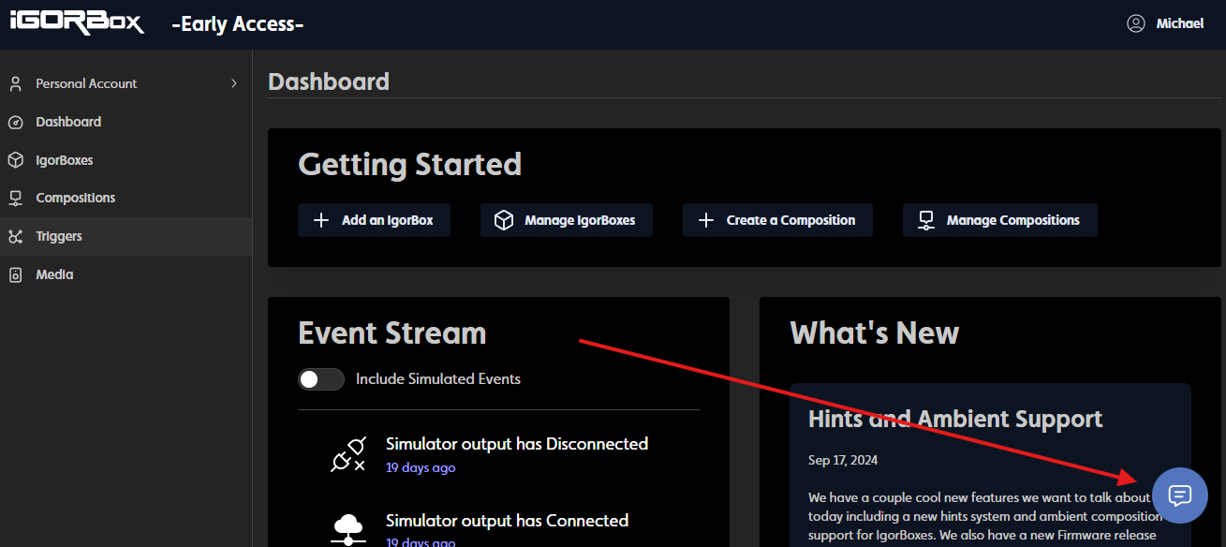Viewport: 1226px width, 547px height.
Task: Go to Triggers in the sidebar
Action: (x=59, y=237)
